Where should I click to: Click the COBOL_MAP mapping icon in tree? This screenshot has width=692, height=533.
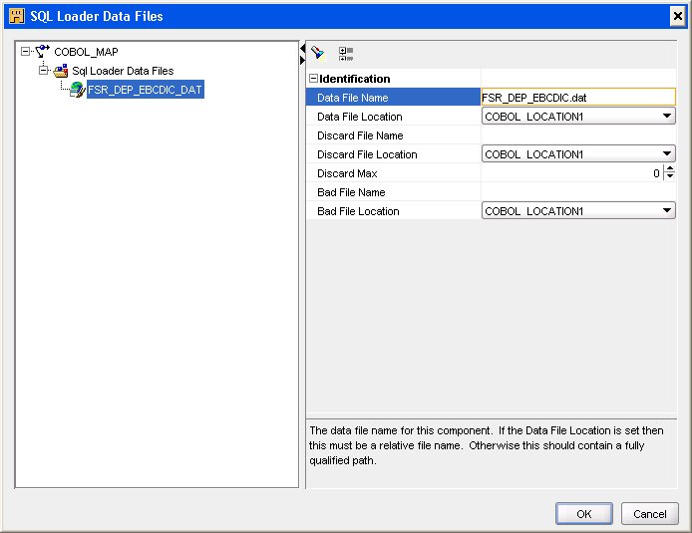[42, 51]
